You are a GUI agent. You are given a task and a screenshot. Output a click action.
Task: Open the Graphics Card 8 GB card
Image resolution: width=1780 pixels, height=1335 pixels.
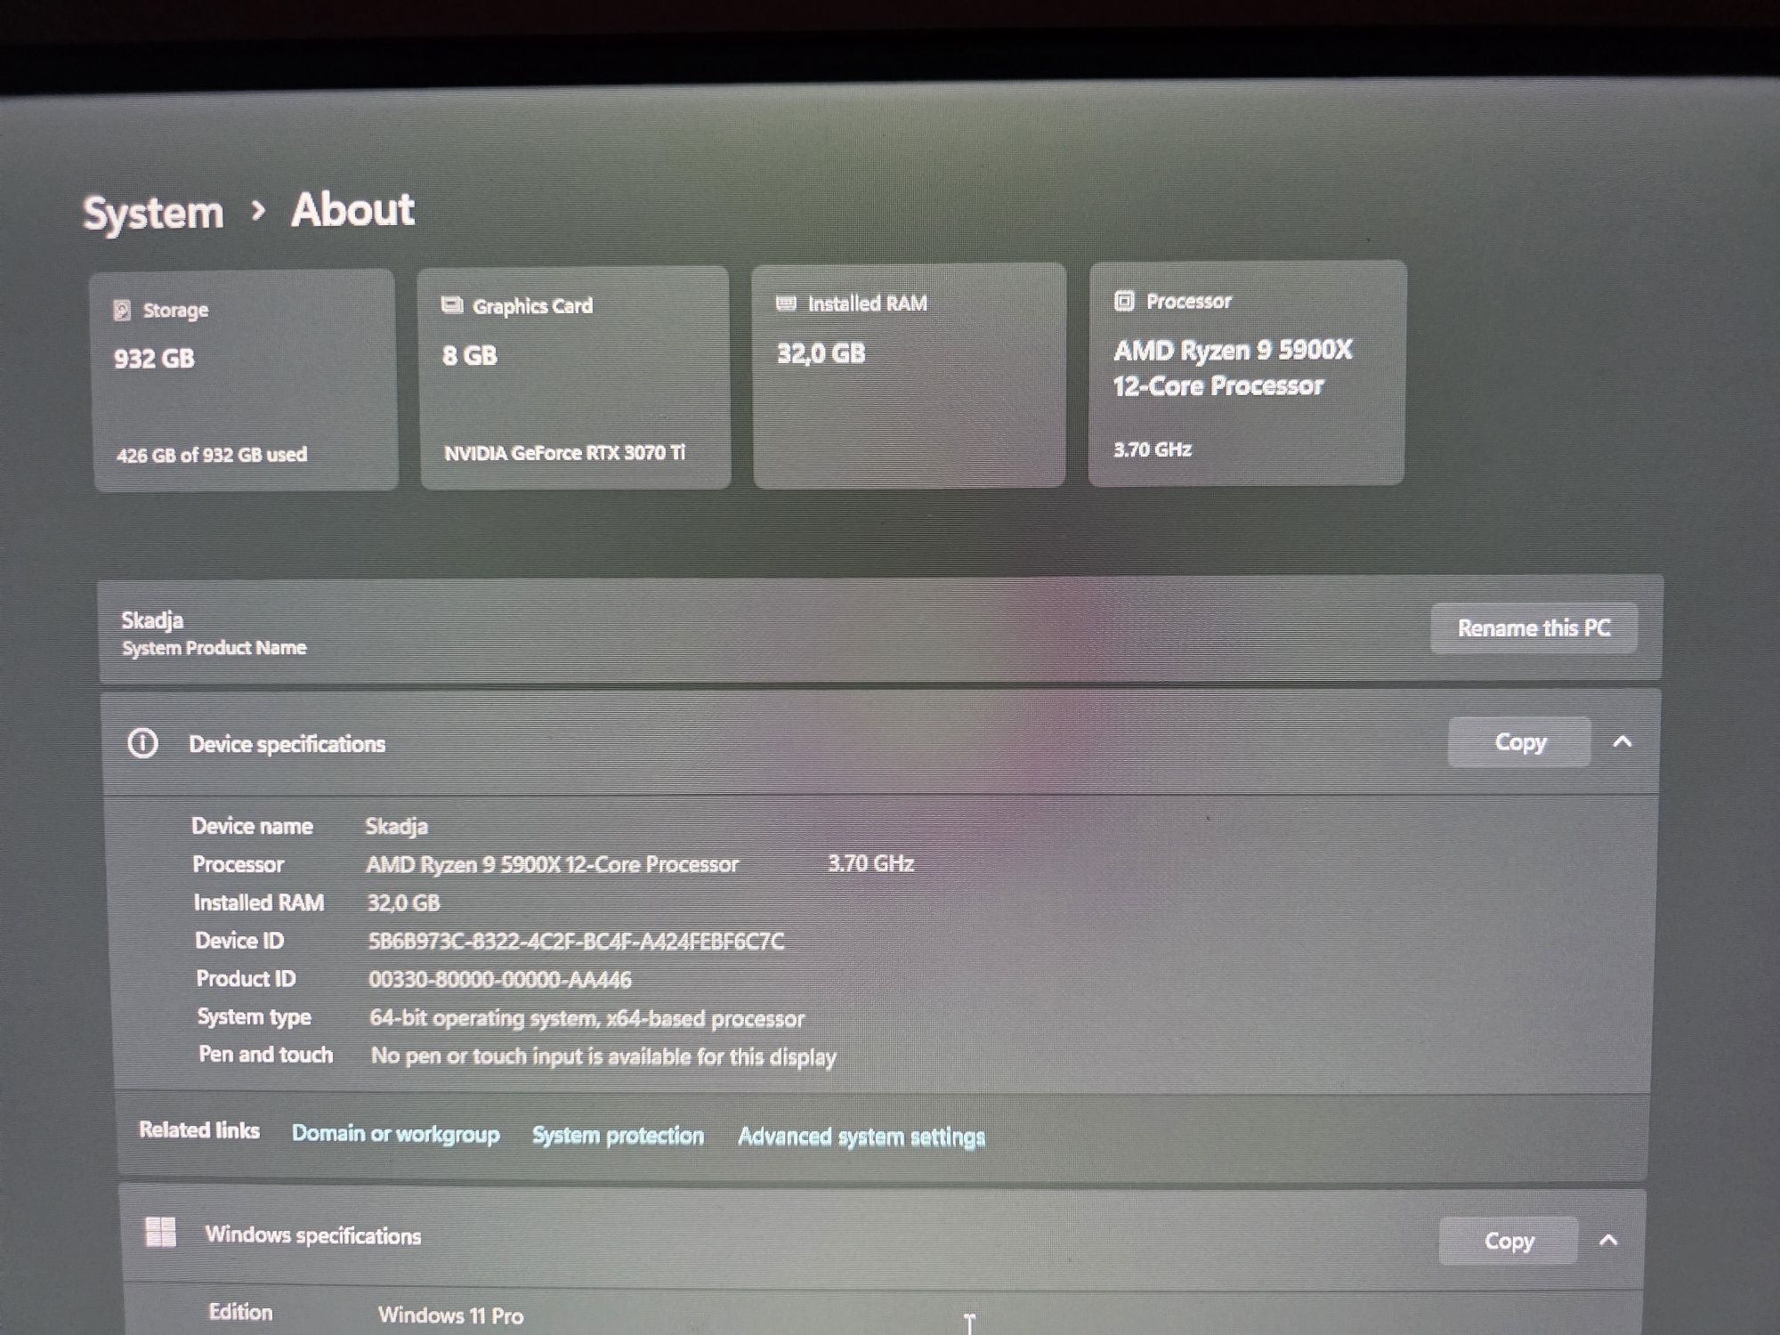pos(574,377)
